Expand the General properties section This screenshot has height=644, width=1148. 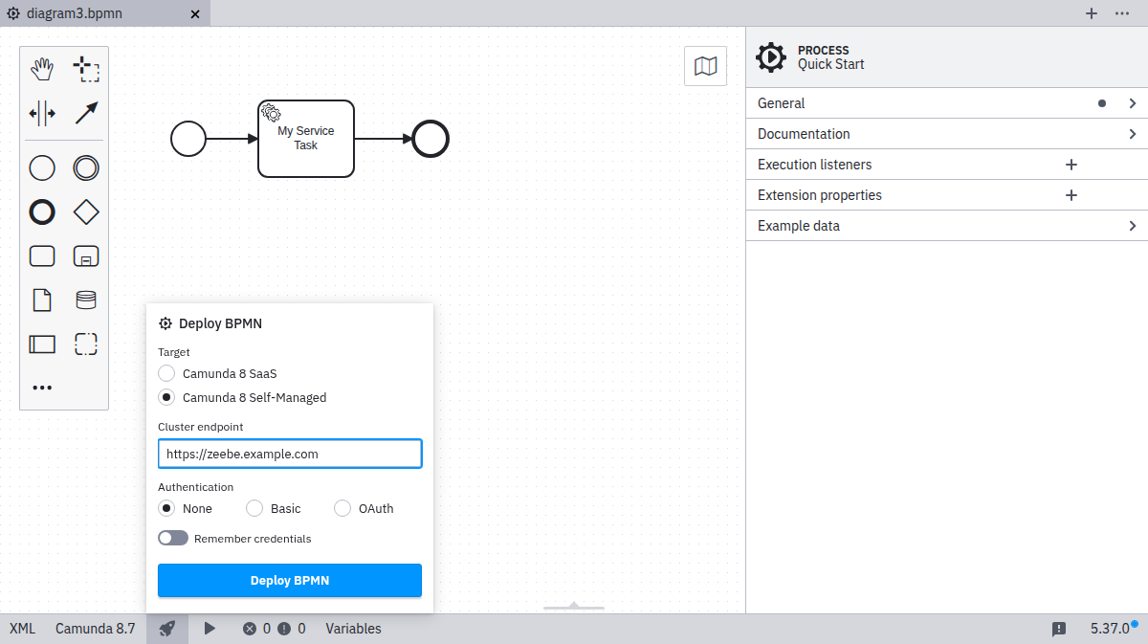coord(945,102)
